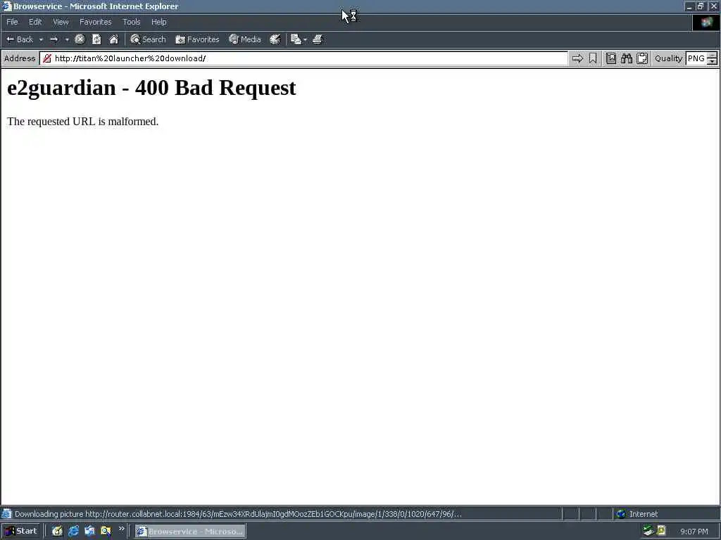Screen dimensions: 721x540
Task: Open the Start menu
Action: coord(20,532)
